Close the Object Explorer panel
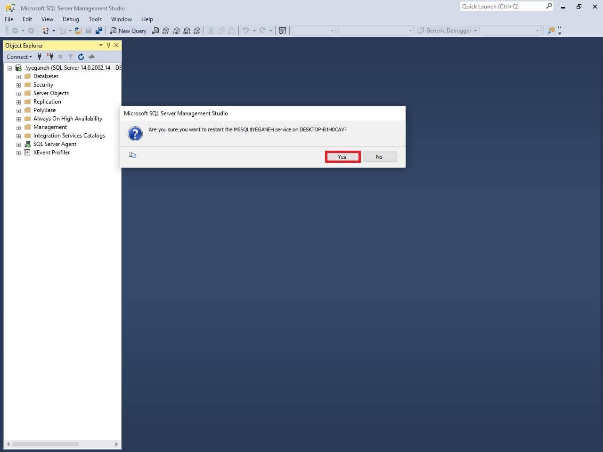The height and width of the screenshot is (452, 603). pos(116,45)
